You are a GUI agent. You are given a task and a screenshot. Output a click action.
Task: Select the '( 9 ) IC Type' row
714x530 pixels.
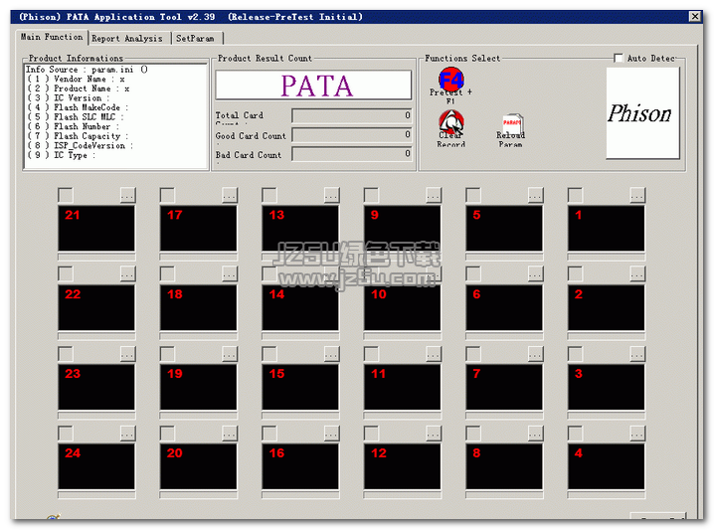(62, 155)
